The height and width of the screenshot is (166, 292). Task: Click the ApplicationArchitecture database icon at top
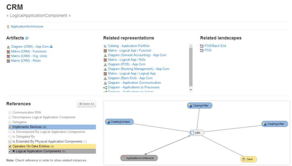point(8,27)
